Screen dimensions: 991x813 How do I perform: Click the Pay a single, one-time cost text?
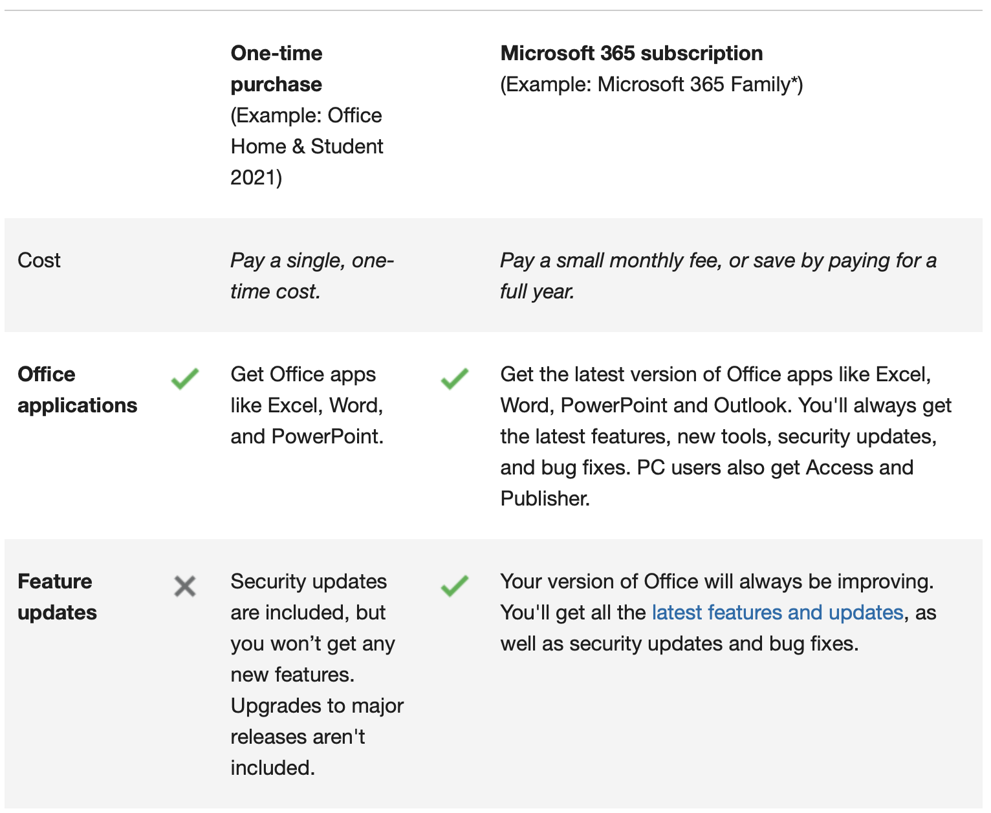(x=312, y=276)
